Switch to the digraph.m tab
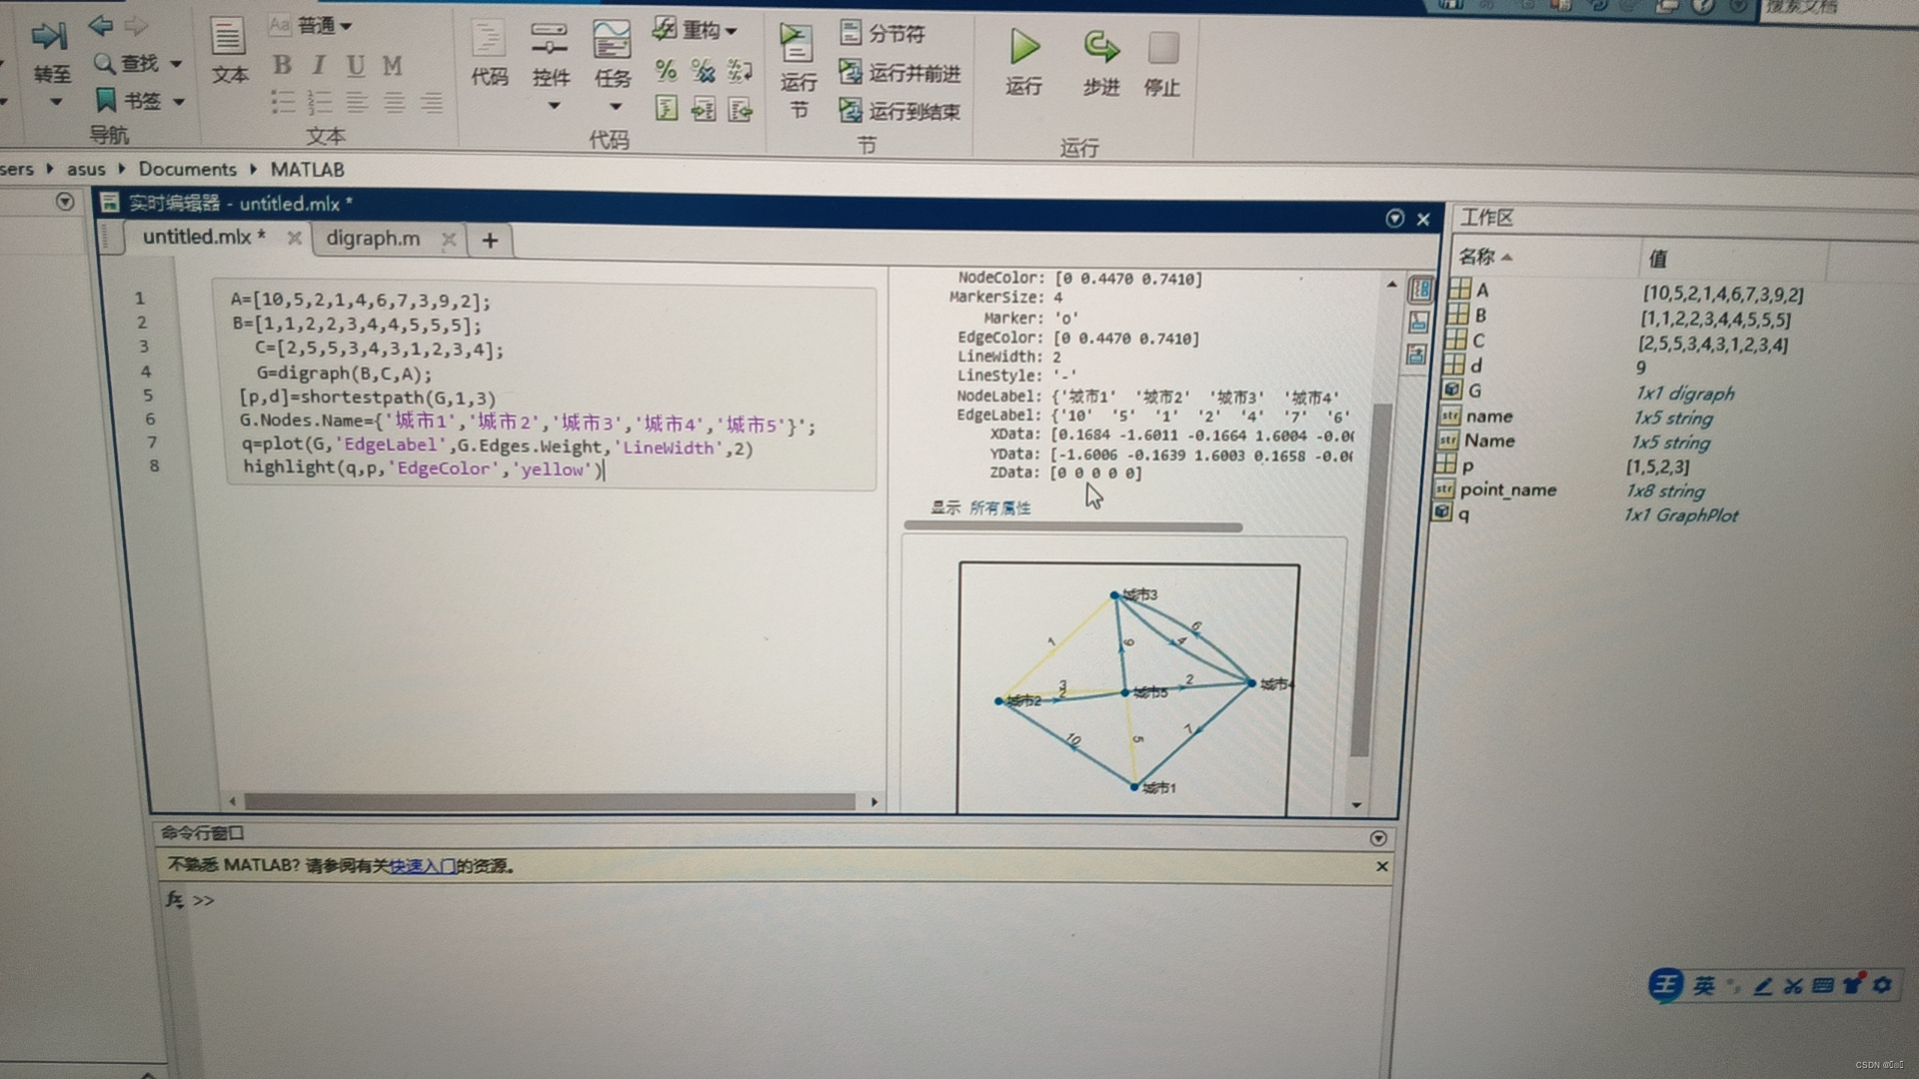 374,239
